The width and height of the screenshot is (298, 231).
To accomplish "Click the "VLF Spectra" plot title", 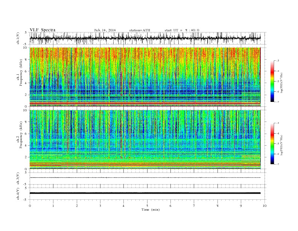I will pos(43,30).
